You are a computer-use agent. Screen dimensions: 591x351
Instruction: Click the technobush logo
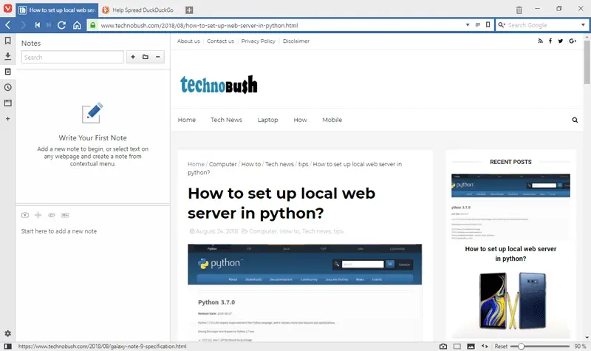pos(219,84)
